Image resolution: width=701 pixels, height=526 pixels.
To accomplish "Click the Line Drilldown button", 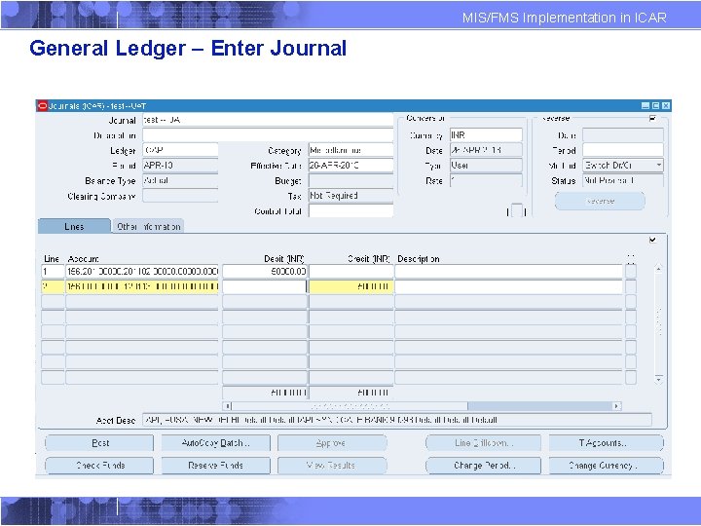I will [483, 443].
